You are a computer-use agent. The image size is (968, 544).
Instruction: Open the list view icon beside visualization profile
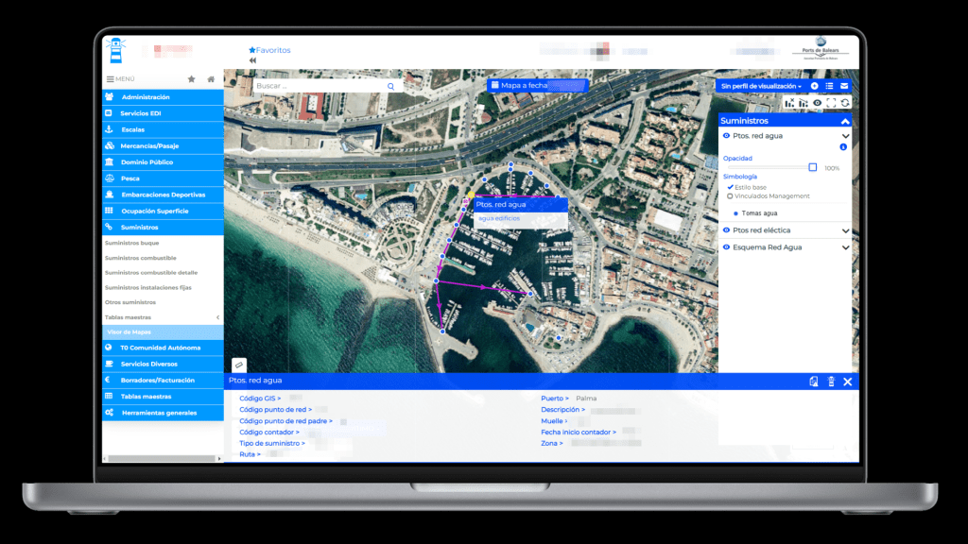829,86
